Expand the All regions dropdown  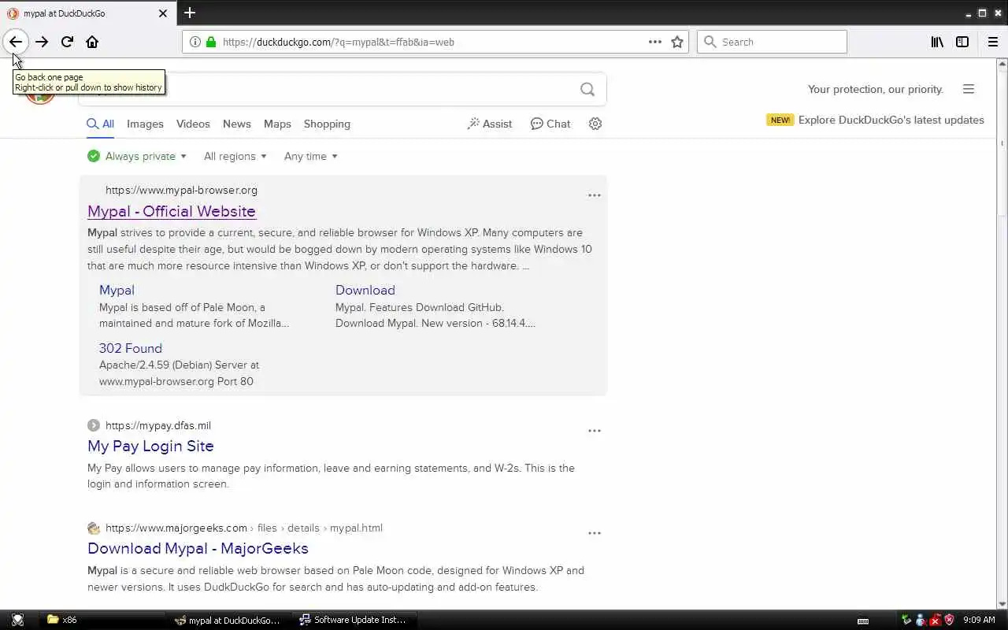pyautogui.click(x=235, y=156)
